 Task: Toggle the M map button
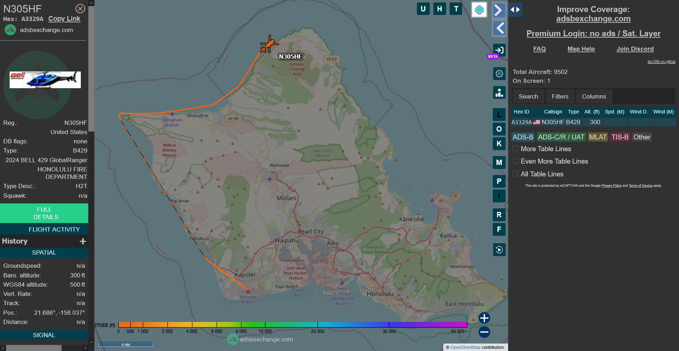pyautogui.click(x=499, y=163)
